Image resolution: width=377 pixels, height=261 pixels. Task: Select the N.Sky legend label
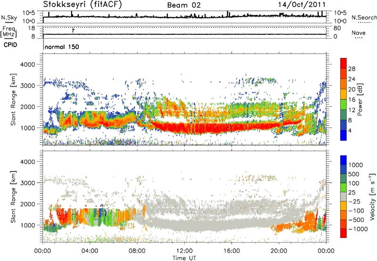(x=9, y=17)
